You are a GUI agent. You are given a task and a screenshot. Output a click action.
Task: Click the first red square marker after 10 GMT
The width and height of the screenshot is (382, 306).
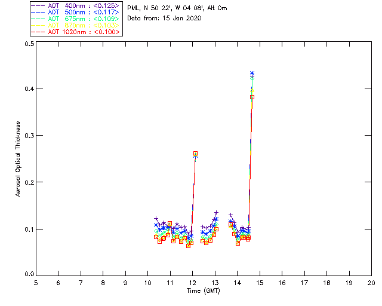coord(156,237)
